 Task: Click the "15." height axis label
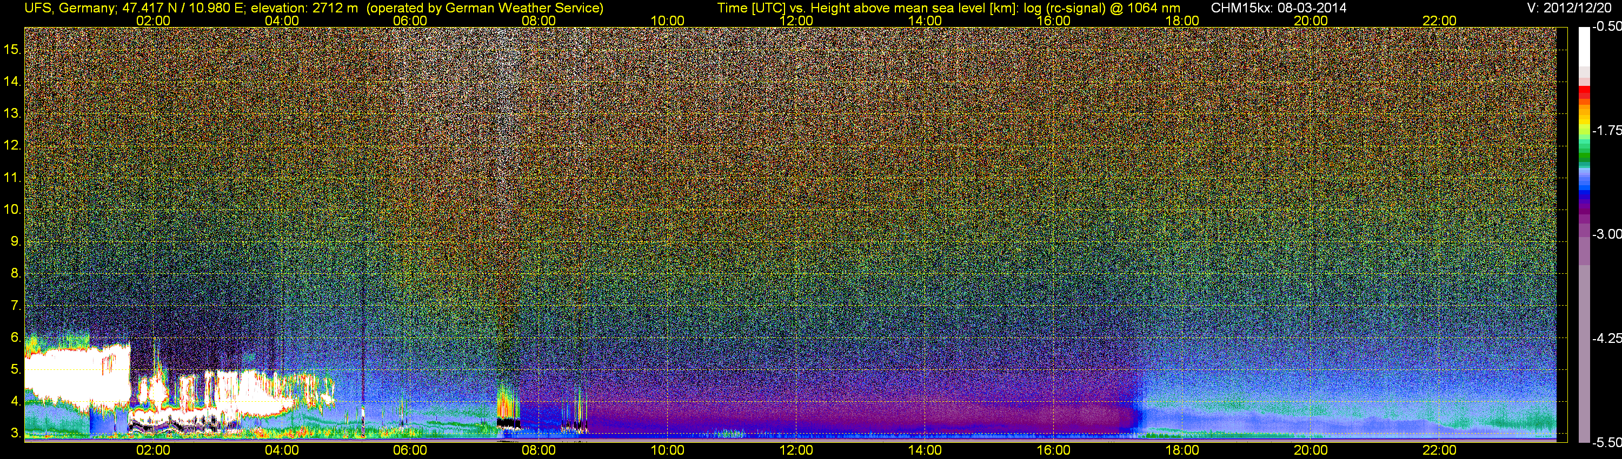(x=12, y=49)
